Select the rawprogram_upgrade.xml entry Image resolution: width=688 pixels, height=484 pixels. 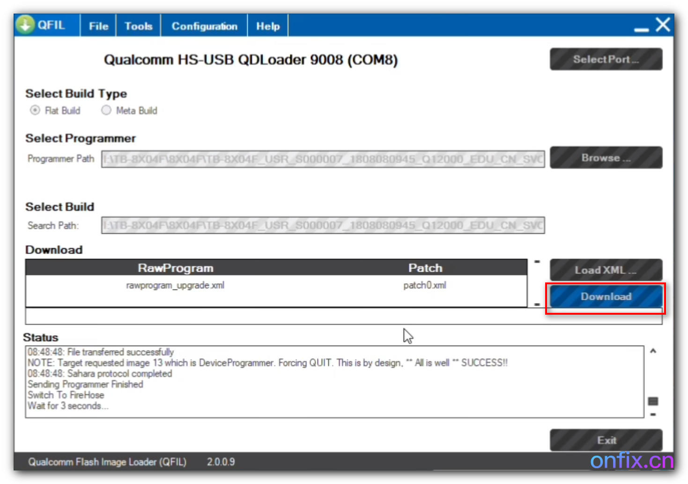pos(175,285)
